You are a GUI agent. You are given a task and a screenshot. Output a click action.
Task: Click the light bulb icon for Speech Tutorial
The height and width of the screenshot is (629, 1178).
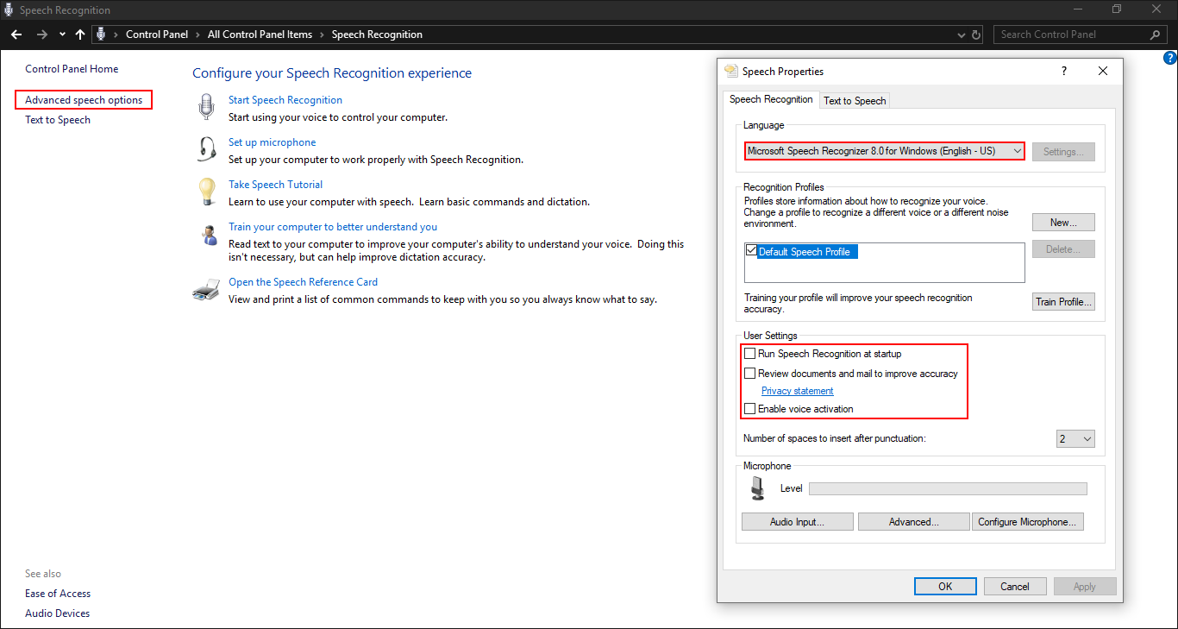(207, 192)
